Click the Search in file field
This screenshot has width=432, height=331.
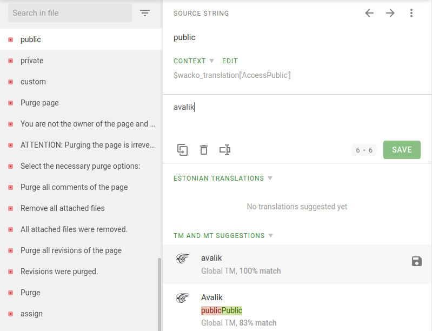[x=70, y=13]
